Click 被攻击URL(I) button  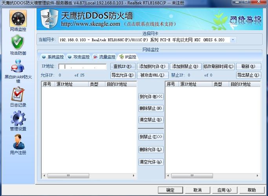[153, 75]
